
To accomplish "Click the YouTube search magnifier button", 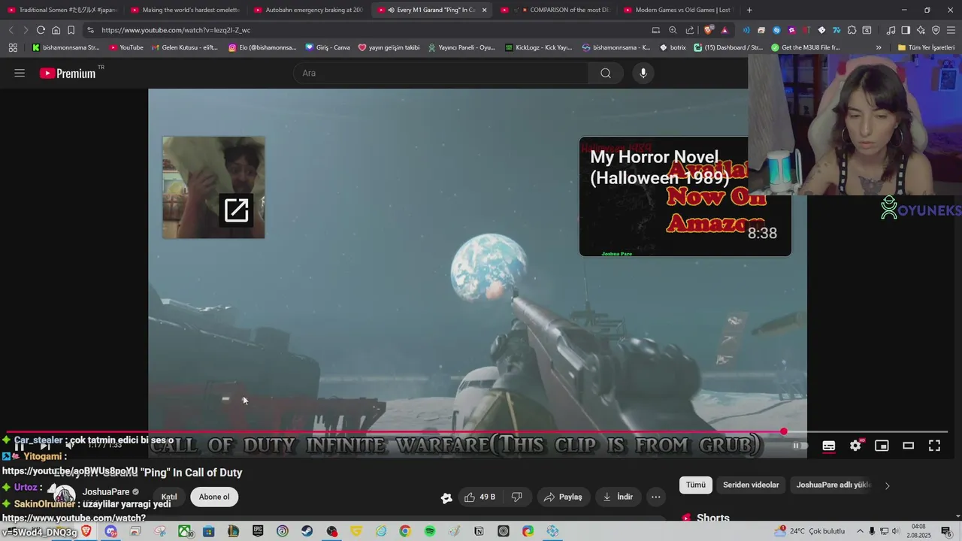I will click(606, 73).
